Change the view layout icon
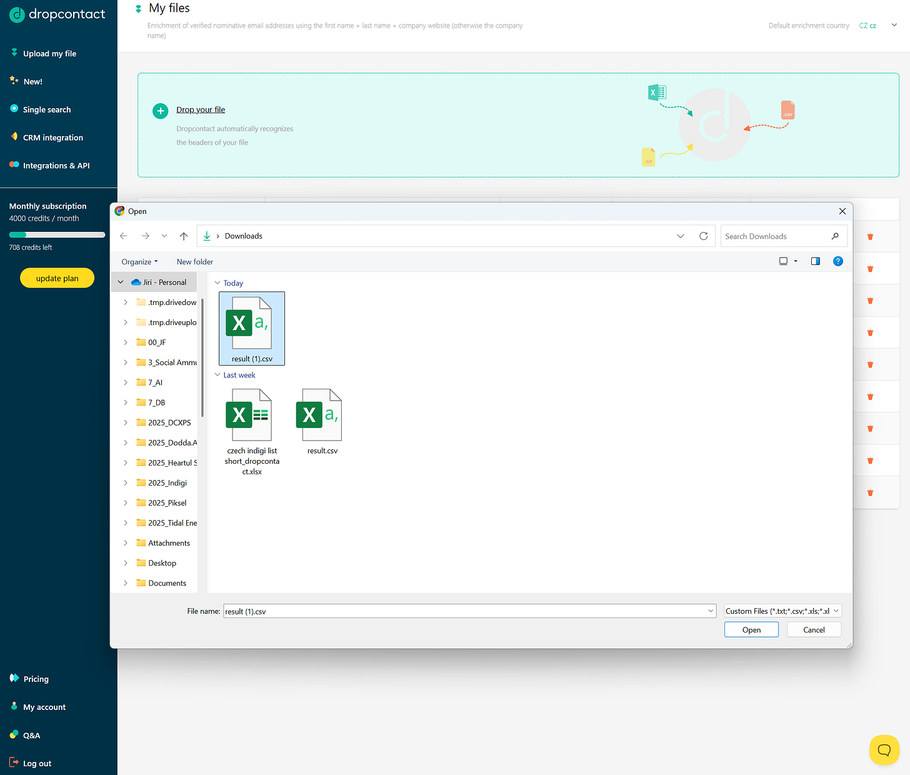This screenshot has height=775, width=910. pyautogui.click(x=783, y=261)
